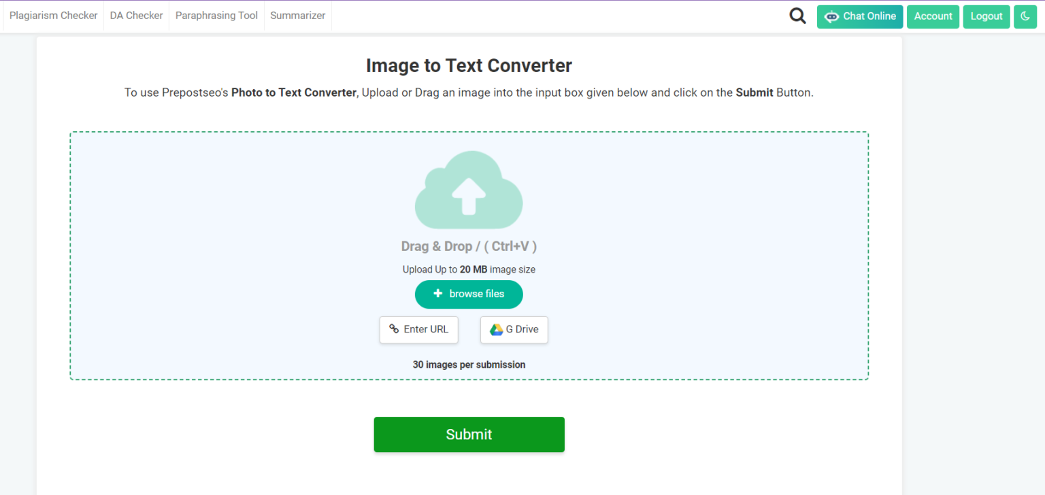
Task: Toggle dark mode with moon icon
Action: [1025, 16]
